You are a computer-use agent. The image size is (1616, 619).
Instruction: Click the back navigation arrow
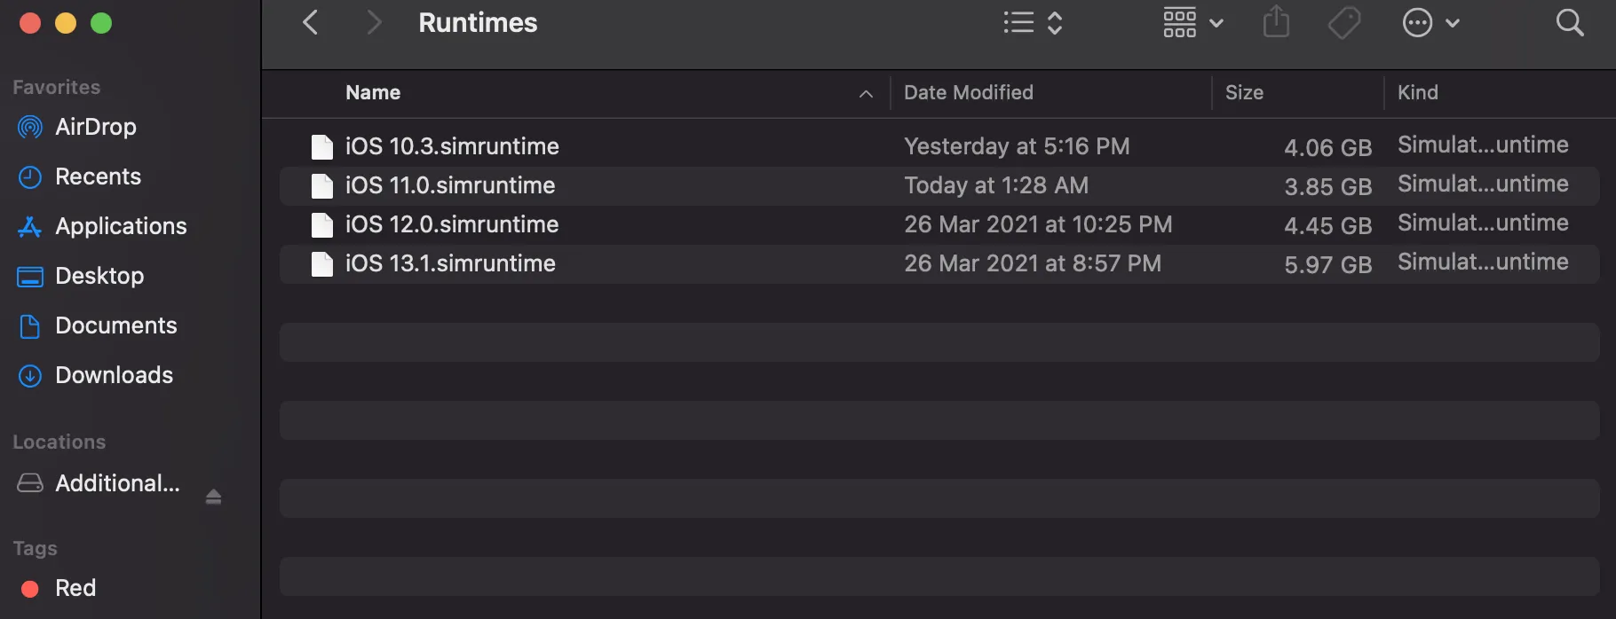click(310, 23)
